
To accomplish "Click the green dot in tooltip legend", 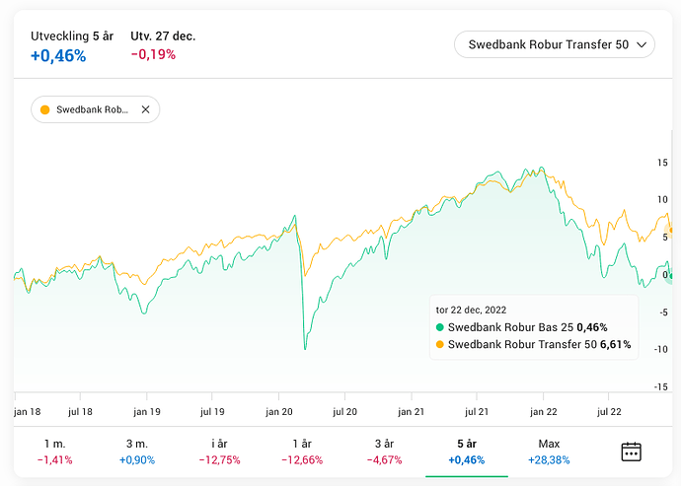I will (x=440, y=327).
